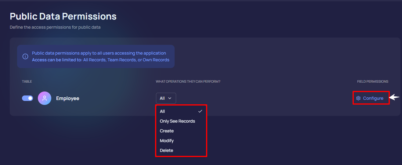
Task: Click the TABLE column header
Action: 27,81
